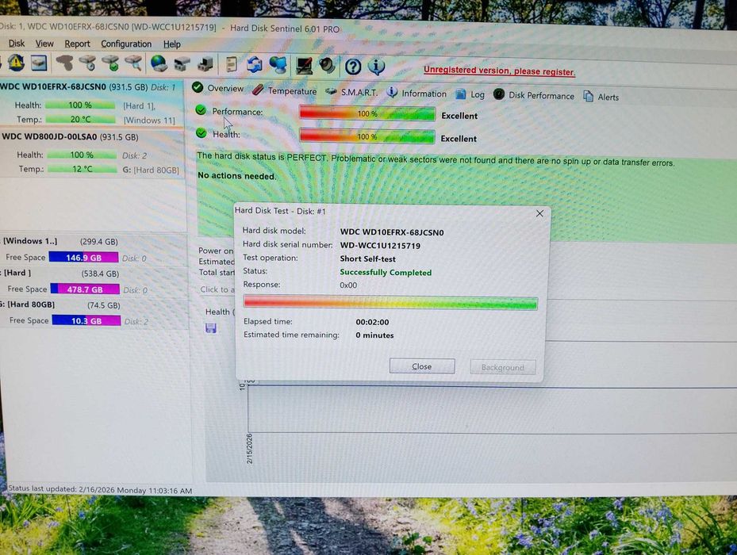Click the 20 °C temperature bar
Viewport: 737px width, 555px height.
coord(80,119)
